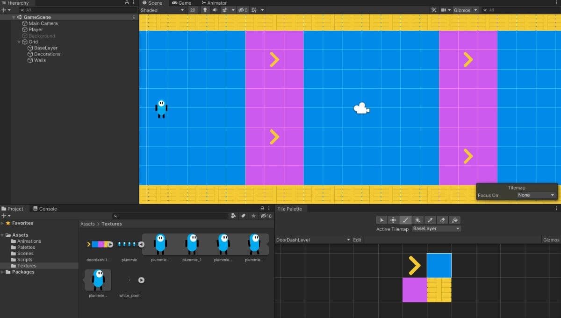
Task: Switch to the Console tab
Action: [x=45, y=209]
